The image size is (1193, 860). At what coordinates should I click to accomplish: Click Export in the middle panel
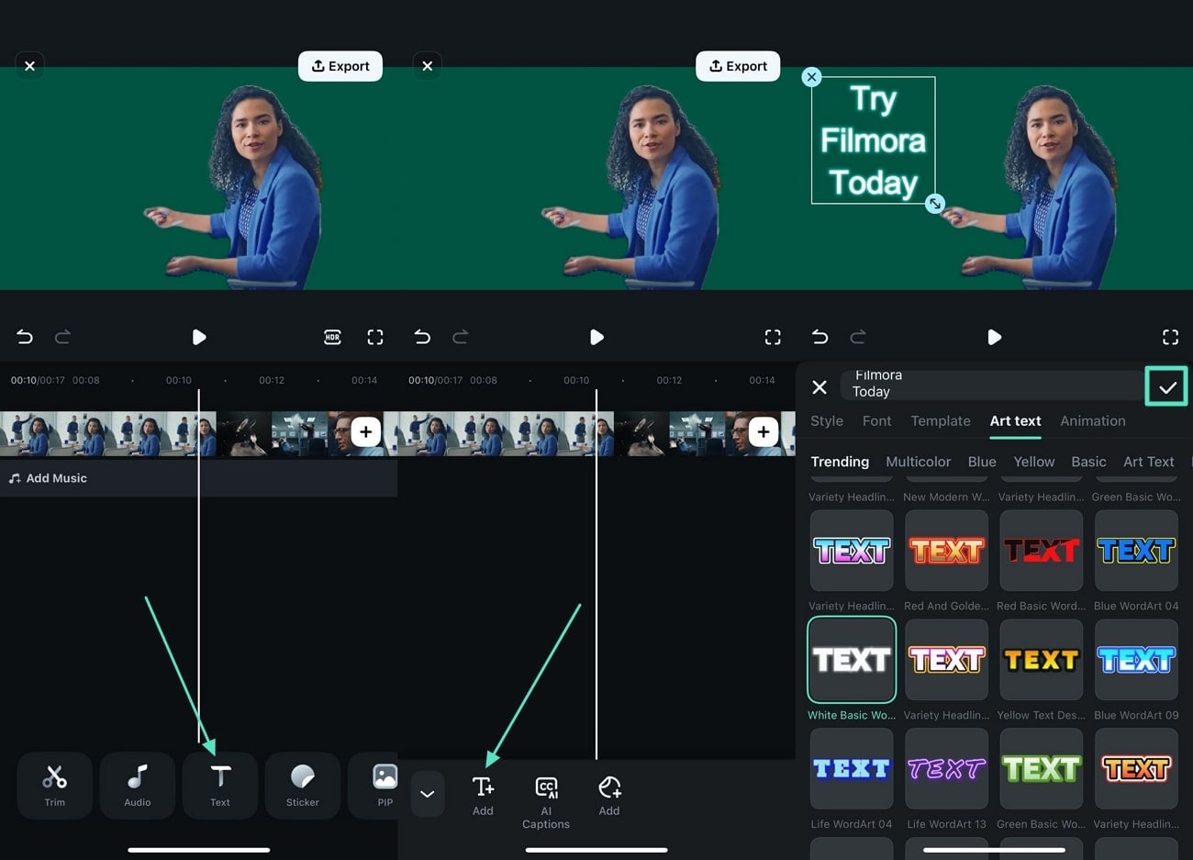click(x=738, y=66)
